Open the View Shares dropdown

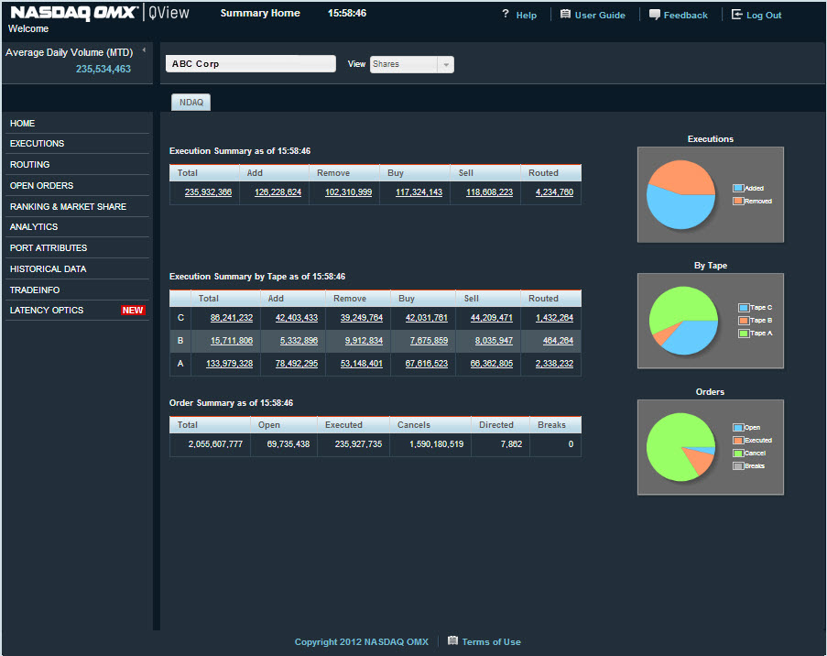click(411, 64)
